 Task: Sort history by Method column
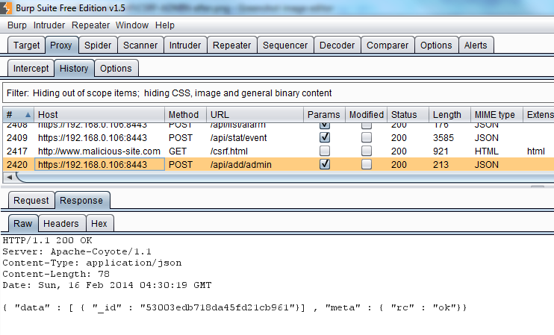tap(185, 115)
